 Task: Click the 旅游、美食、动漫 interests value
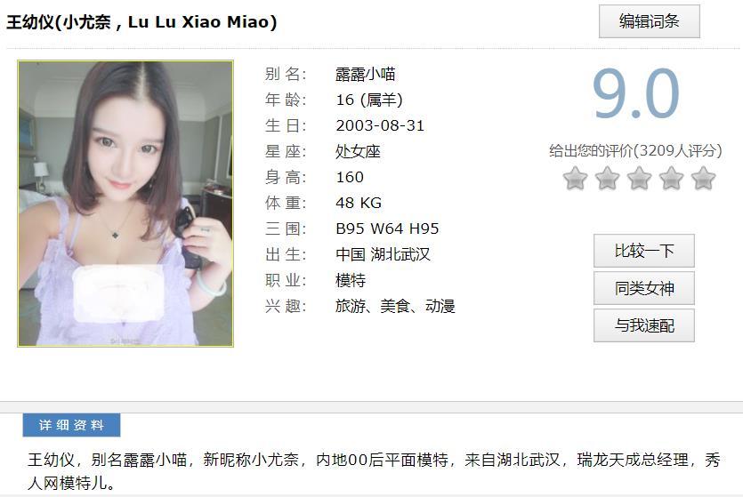coord(395,306)
